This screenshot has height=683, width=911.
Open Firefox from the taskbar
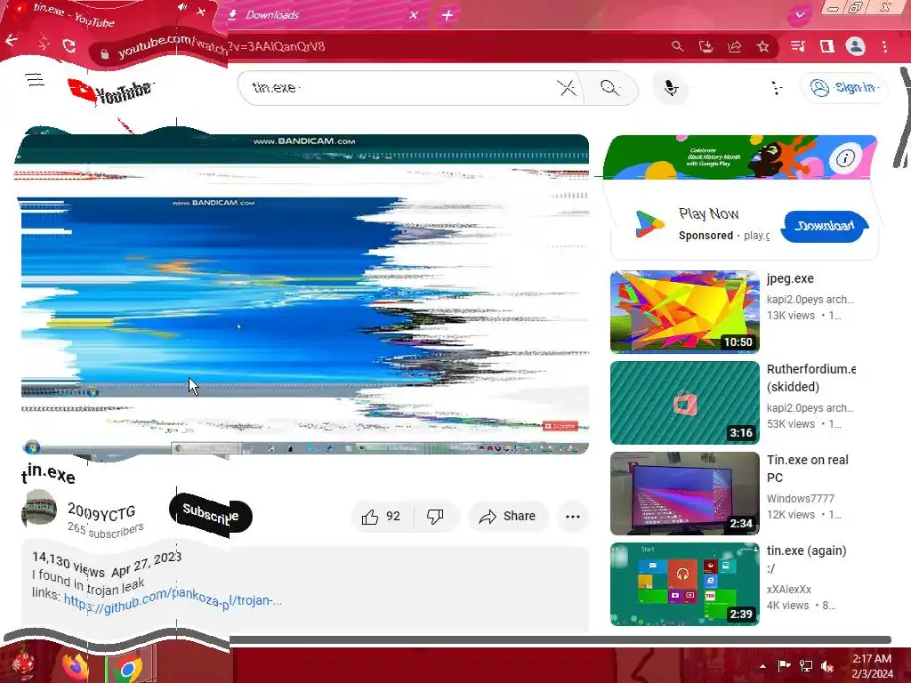pos(76,665)
